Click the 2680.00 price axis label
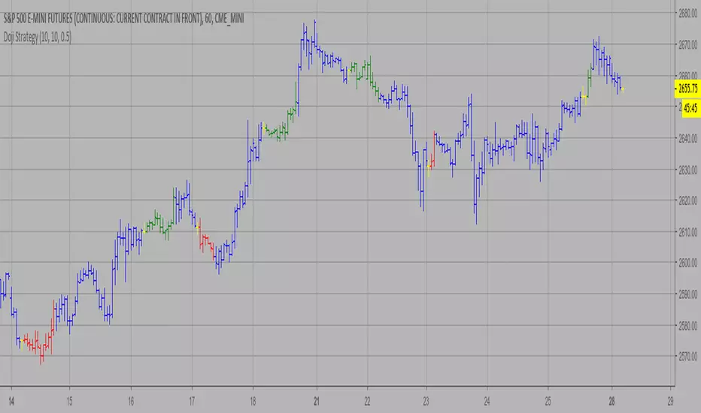This screenshot has height=413, width=701. (688, 14)
